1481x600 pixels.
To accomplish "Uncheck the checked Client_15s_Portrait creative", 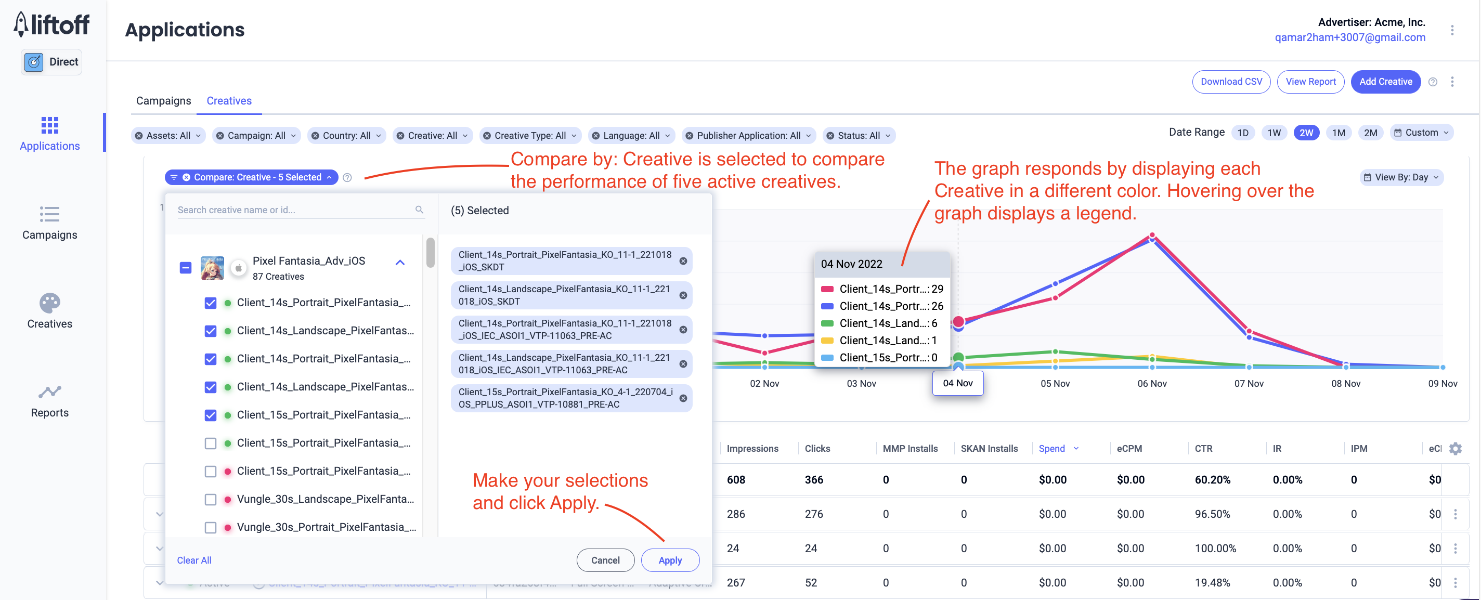I will pyautogui.click(x=211, y=415).
